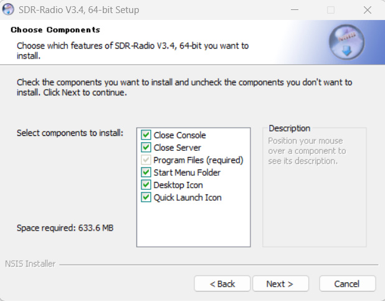The height and width of the screenshot is (301, 385).
Task: Click the 'NSIS Installer' branding text
Action: tap(30, 264)
